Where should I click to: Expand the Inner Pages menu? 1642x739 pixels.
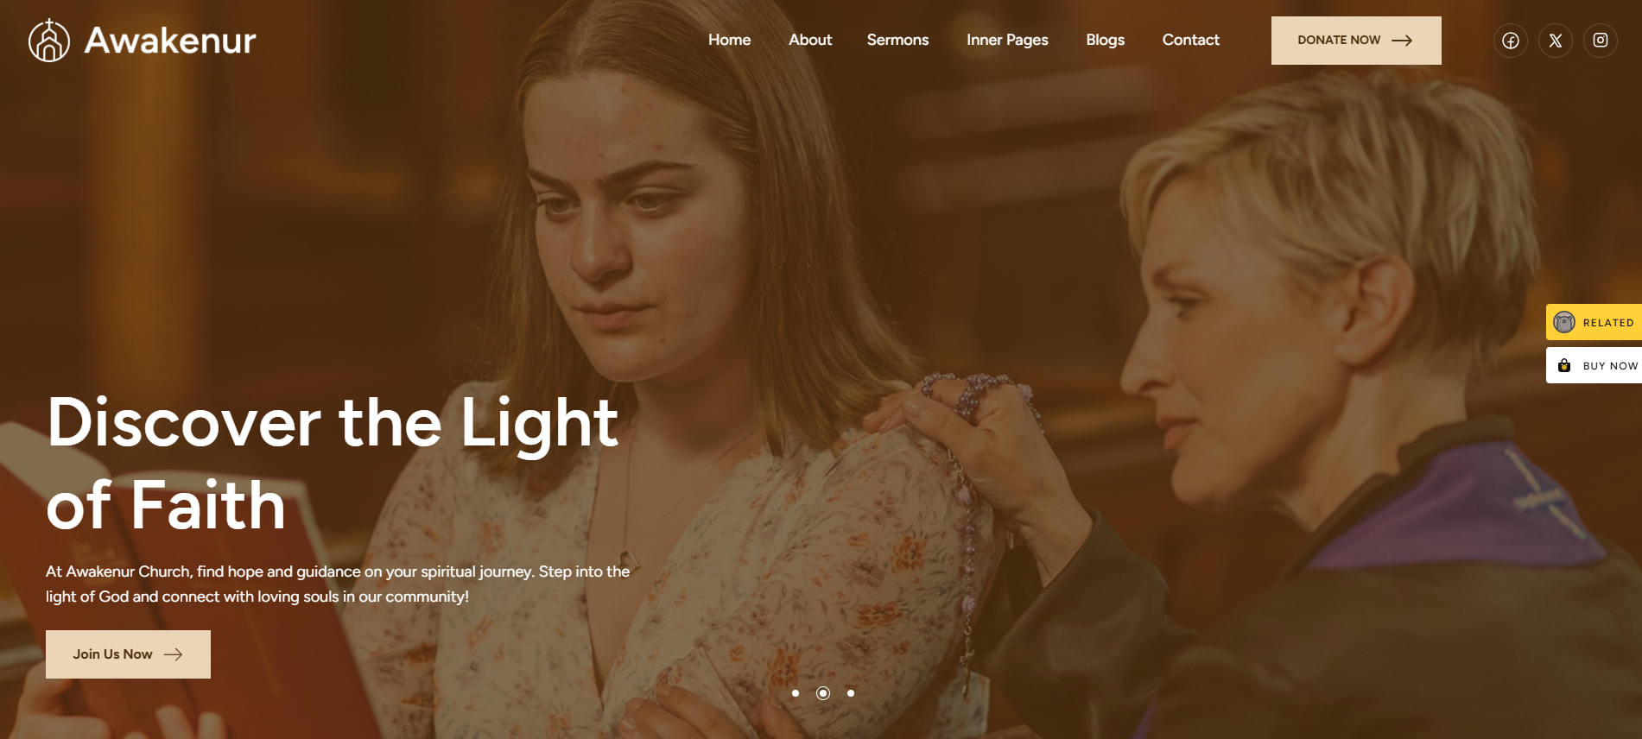coord(1007,40)
